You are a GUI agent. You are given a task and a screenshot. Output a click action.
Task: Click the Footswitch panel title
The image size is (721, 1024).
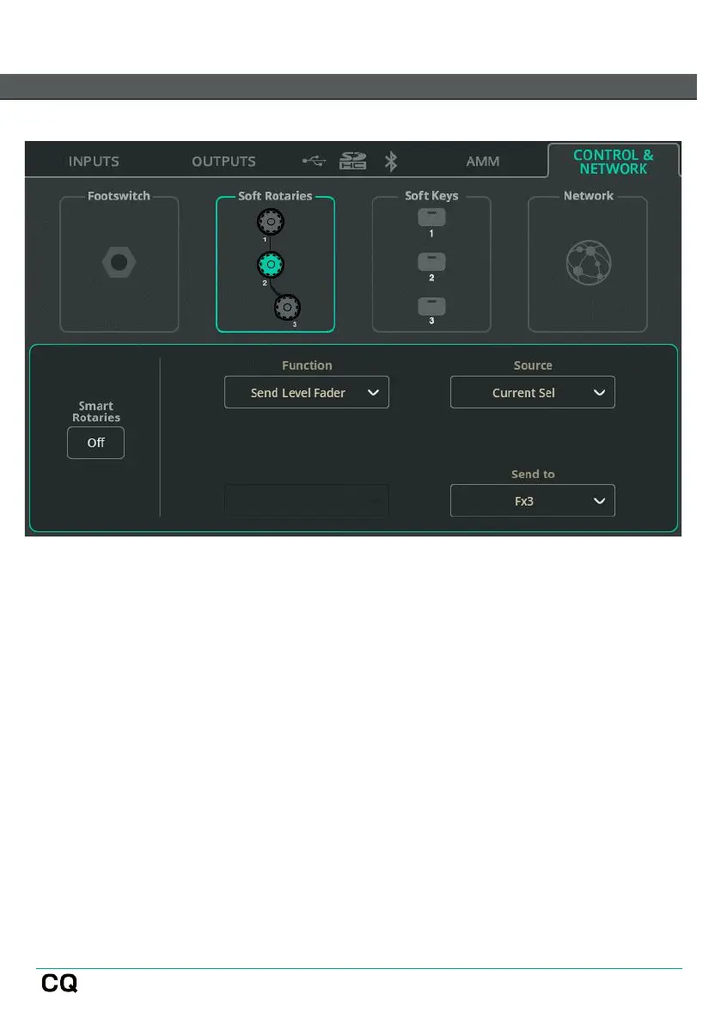point(119,196)
